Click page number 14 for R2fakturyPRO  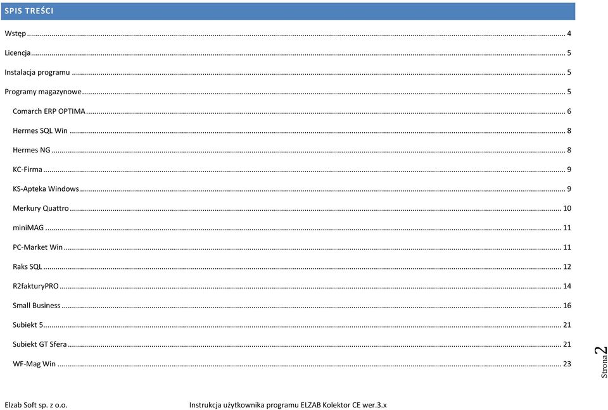pos(567,286)
